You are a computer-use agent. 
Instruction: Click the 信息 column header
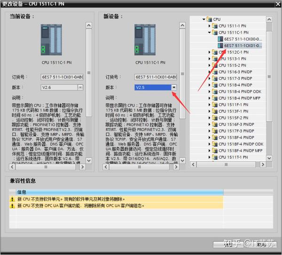tap(119, 192)
